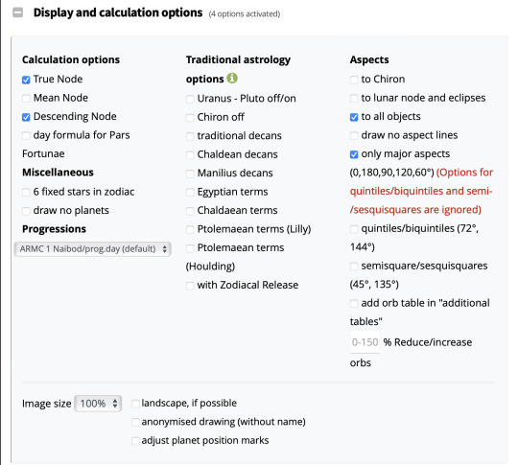Enable the Mean Node option
518x465 pixels.
[x=26, y=99]
